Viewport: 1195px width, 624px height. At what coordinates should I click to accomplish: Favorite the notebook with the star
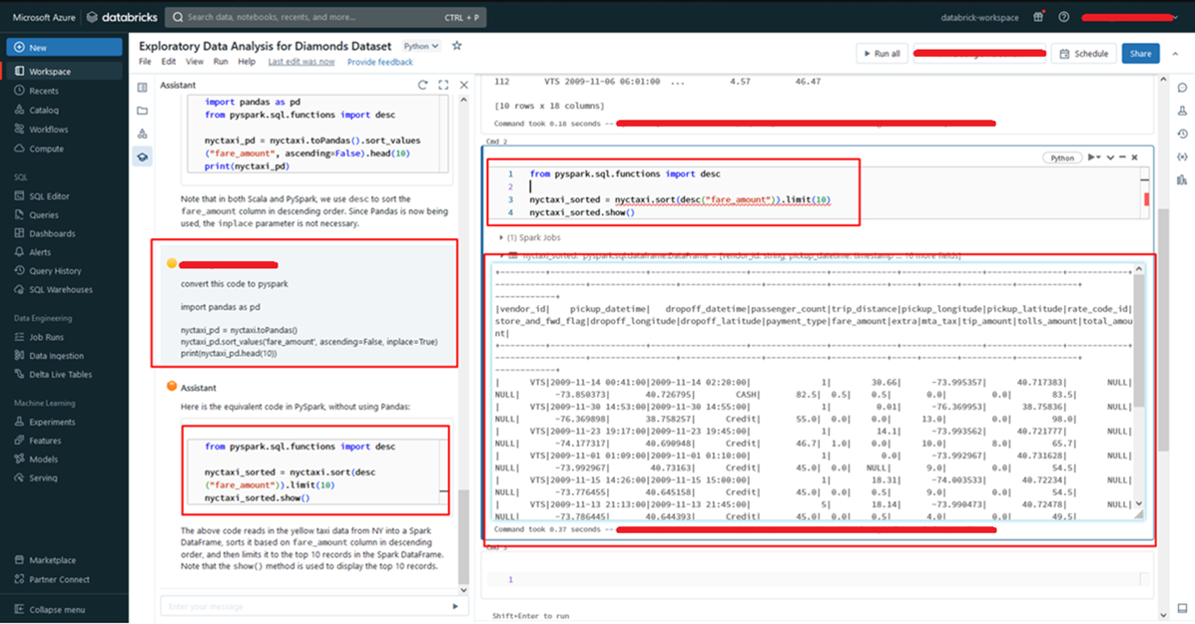coord(457,46)
